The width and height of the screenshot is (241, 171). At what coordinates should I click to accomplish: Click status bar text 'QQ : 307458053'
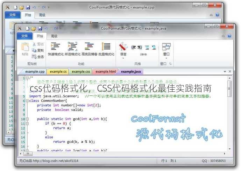pyautogui.click(x=214, y=161)
